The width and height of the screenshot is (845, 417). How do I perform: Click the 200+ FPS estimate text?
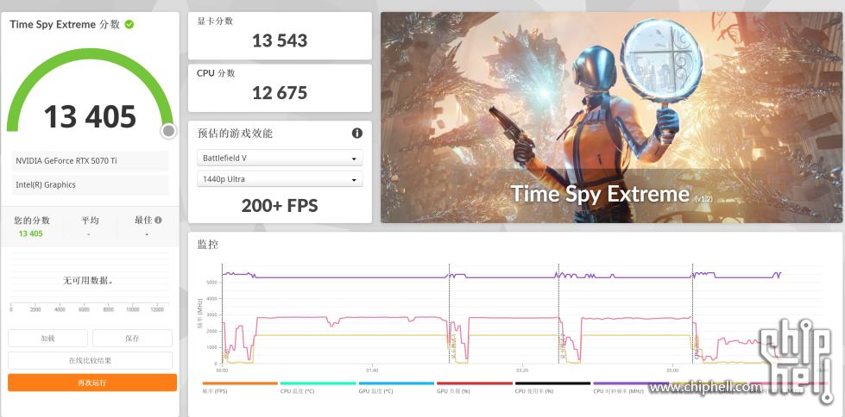280,206
